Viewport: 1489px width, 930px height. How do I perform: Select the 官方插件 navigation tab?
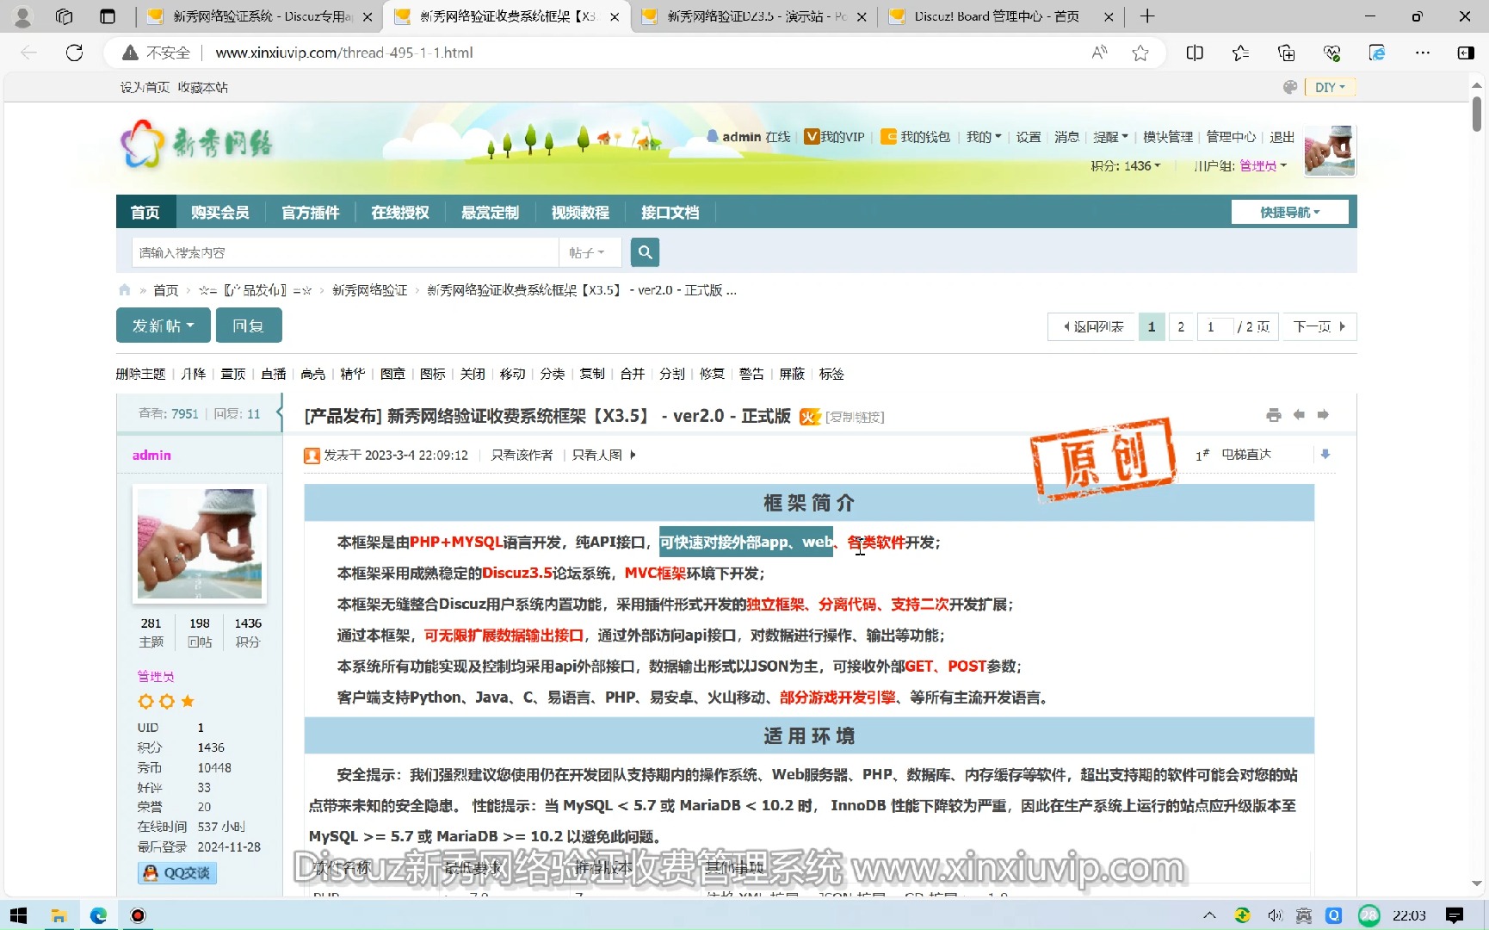click(x=311, y=212)
